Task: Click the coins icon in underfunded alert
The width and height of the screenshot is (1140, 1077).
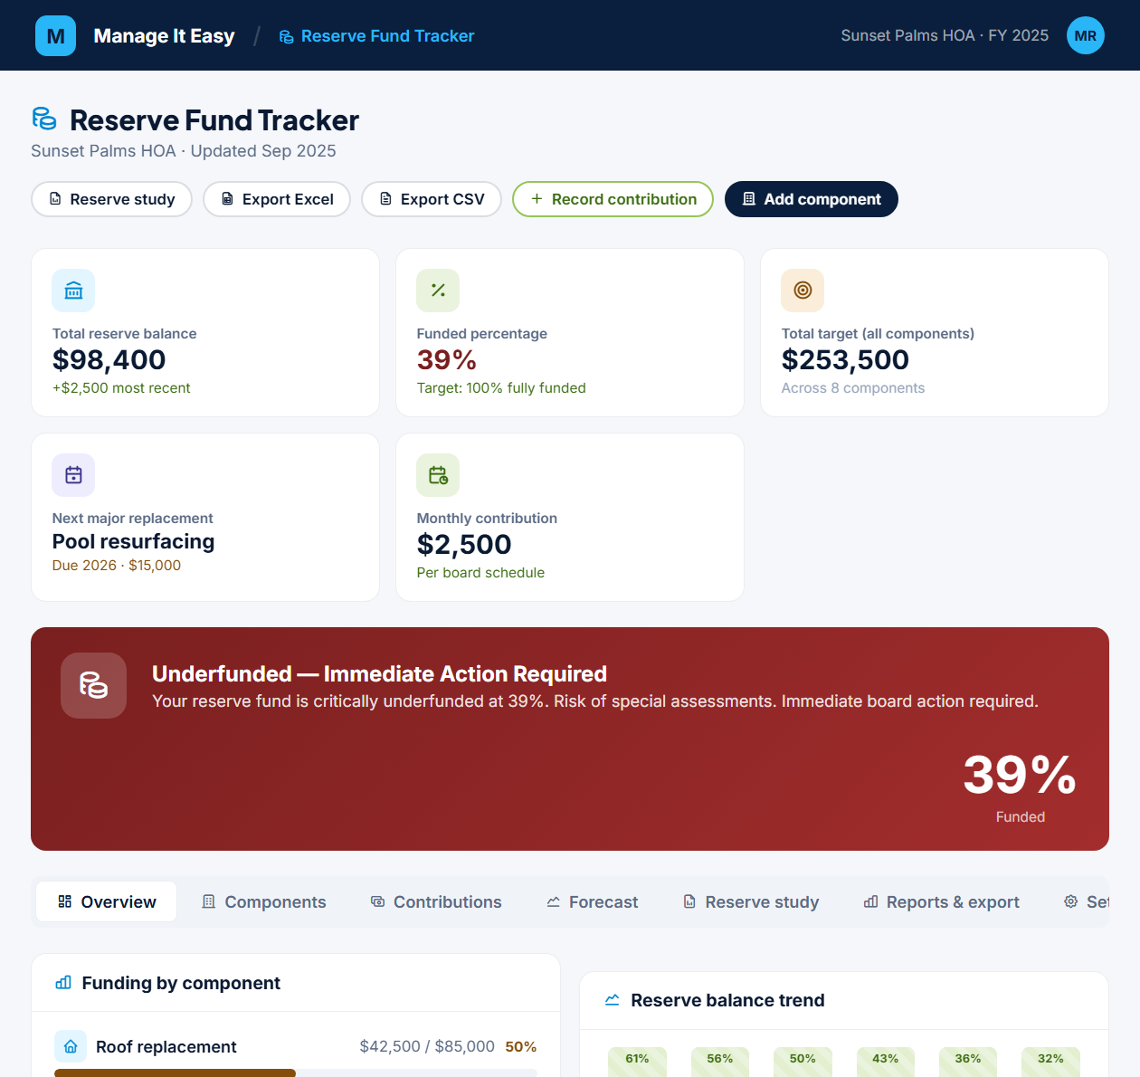Action: (x=93, y=685)
